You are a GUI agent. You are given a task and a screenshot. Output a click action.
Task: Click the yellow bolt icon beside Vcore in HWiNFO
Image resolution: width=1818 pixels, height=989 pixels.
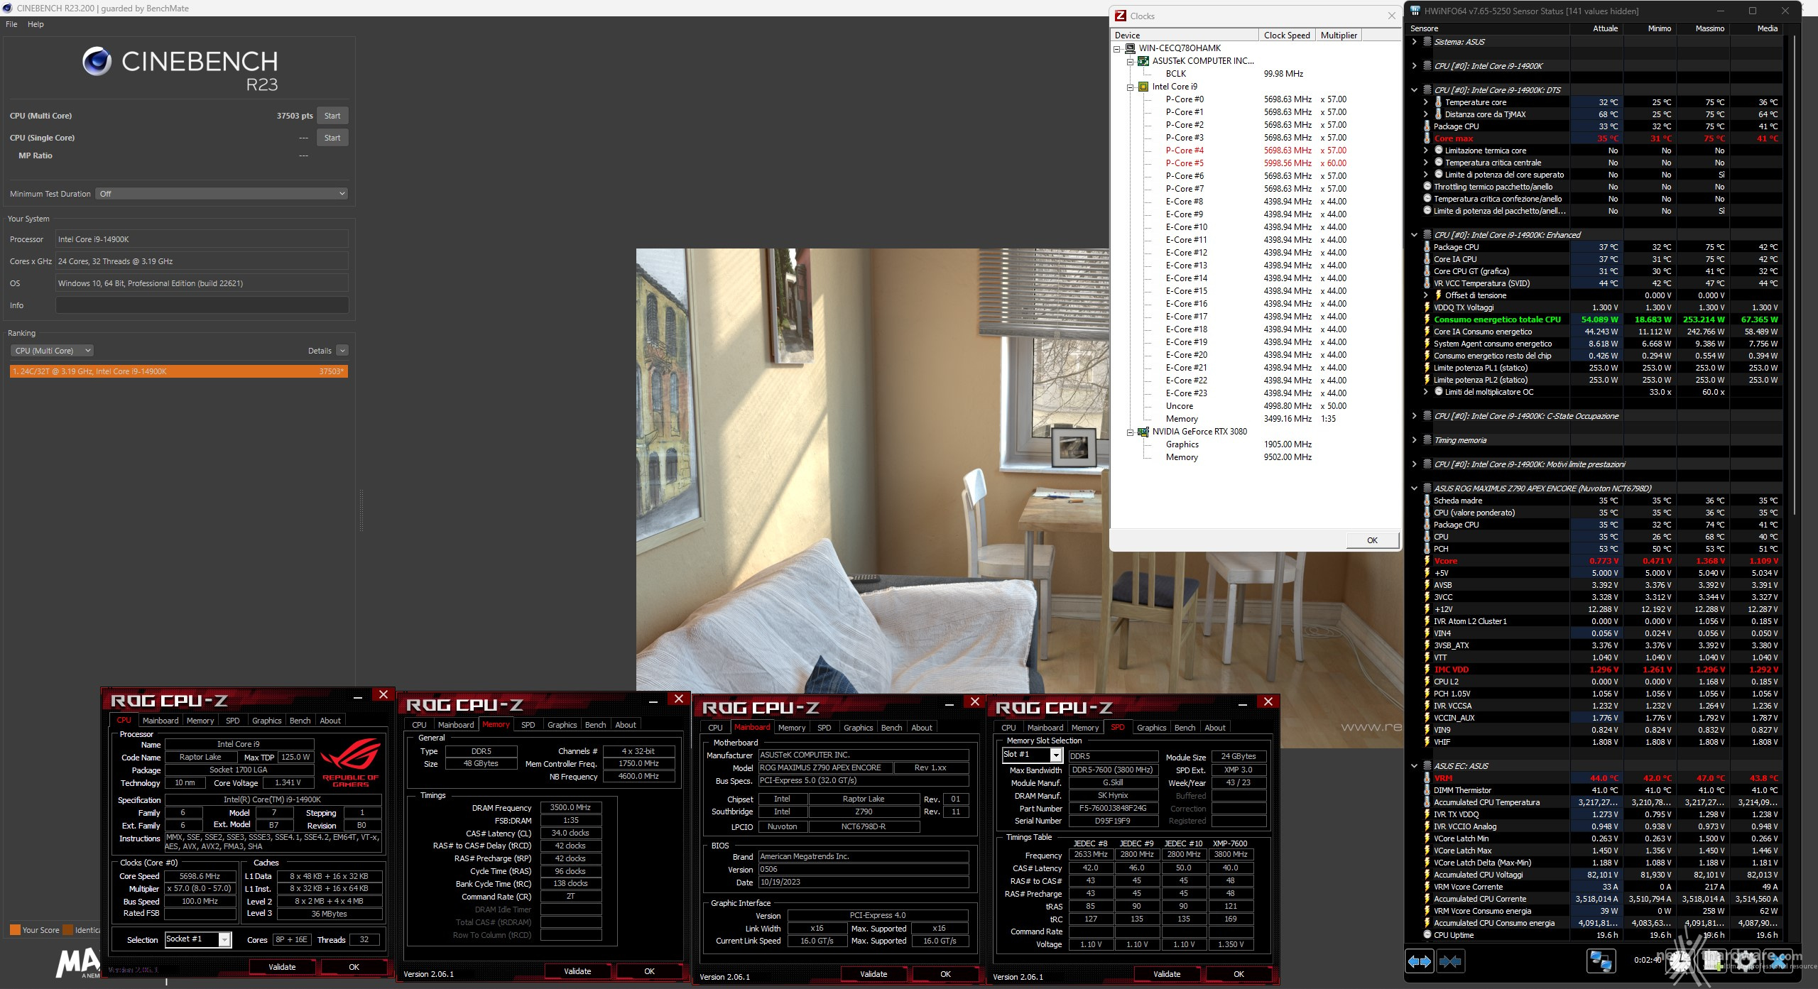[x=1427, y=561]
